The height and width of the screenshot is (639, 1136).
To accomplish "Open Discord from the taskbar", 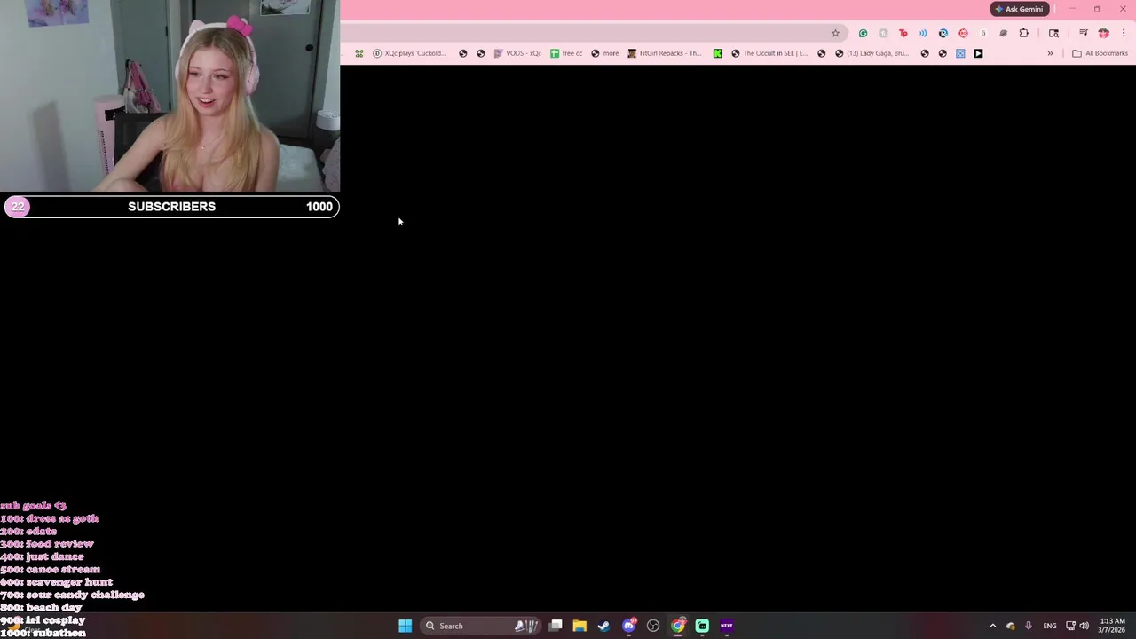I will (629, 626).
